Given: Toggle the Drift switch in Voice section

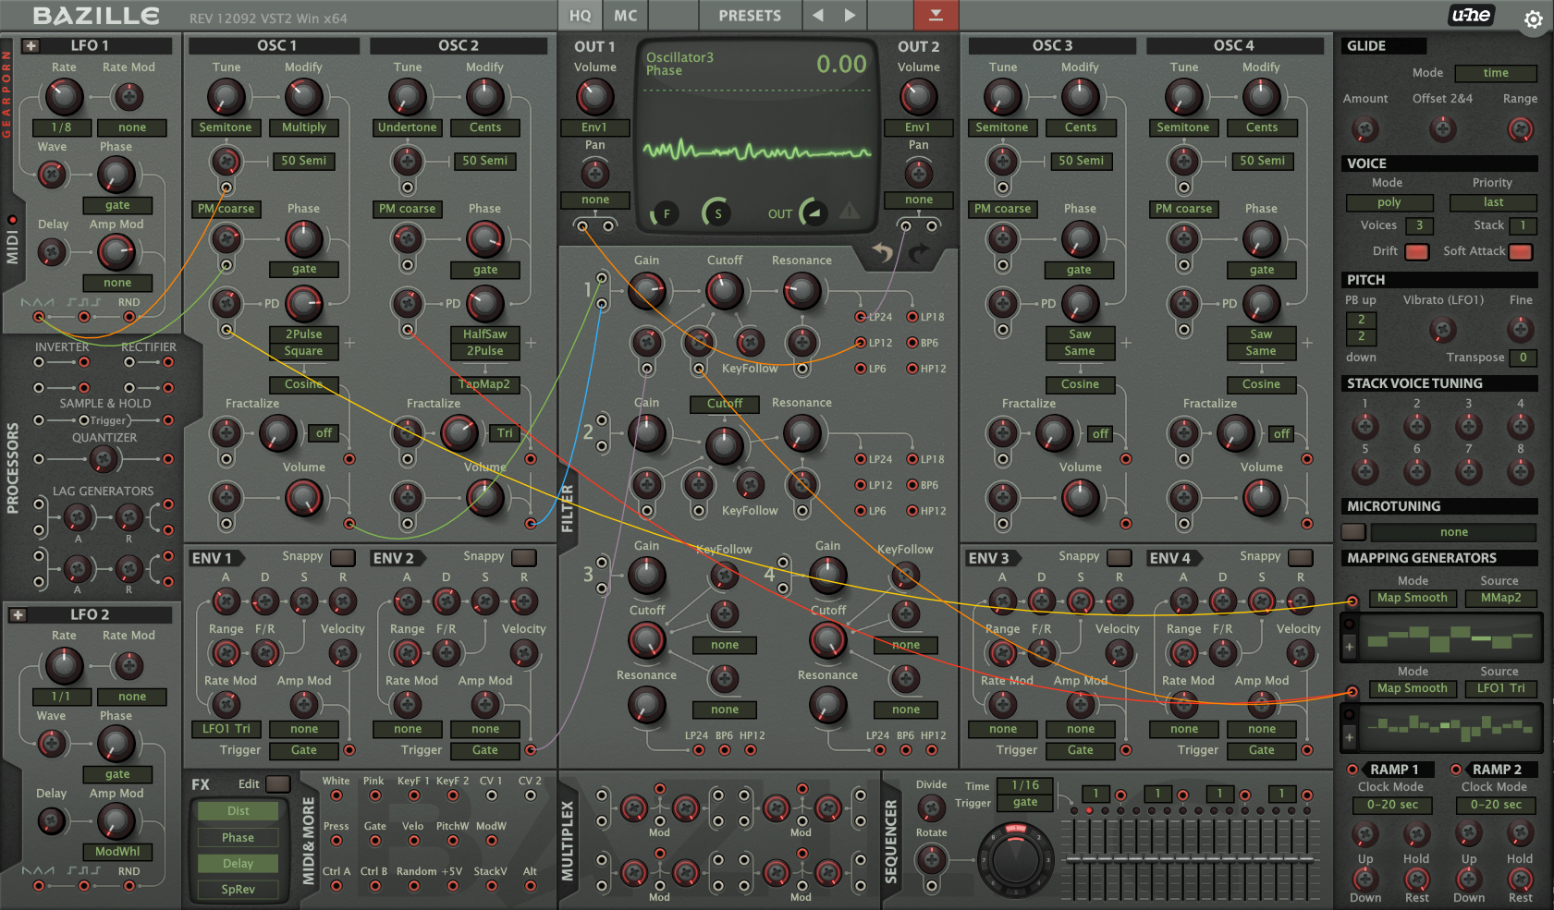Looking at the screenshot, I should (1416, 251).
